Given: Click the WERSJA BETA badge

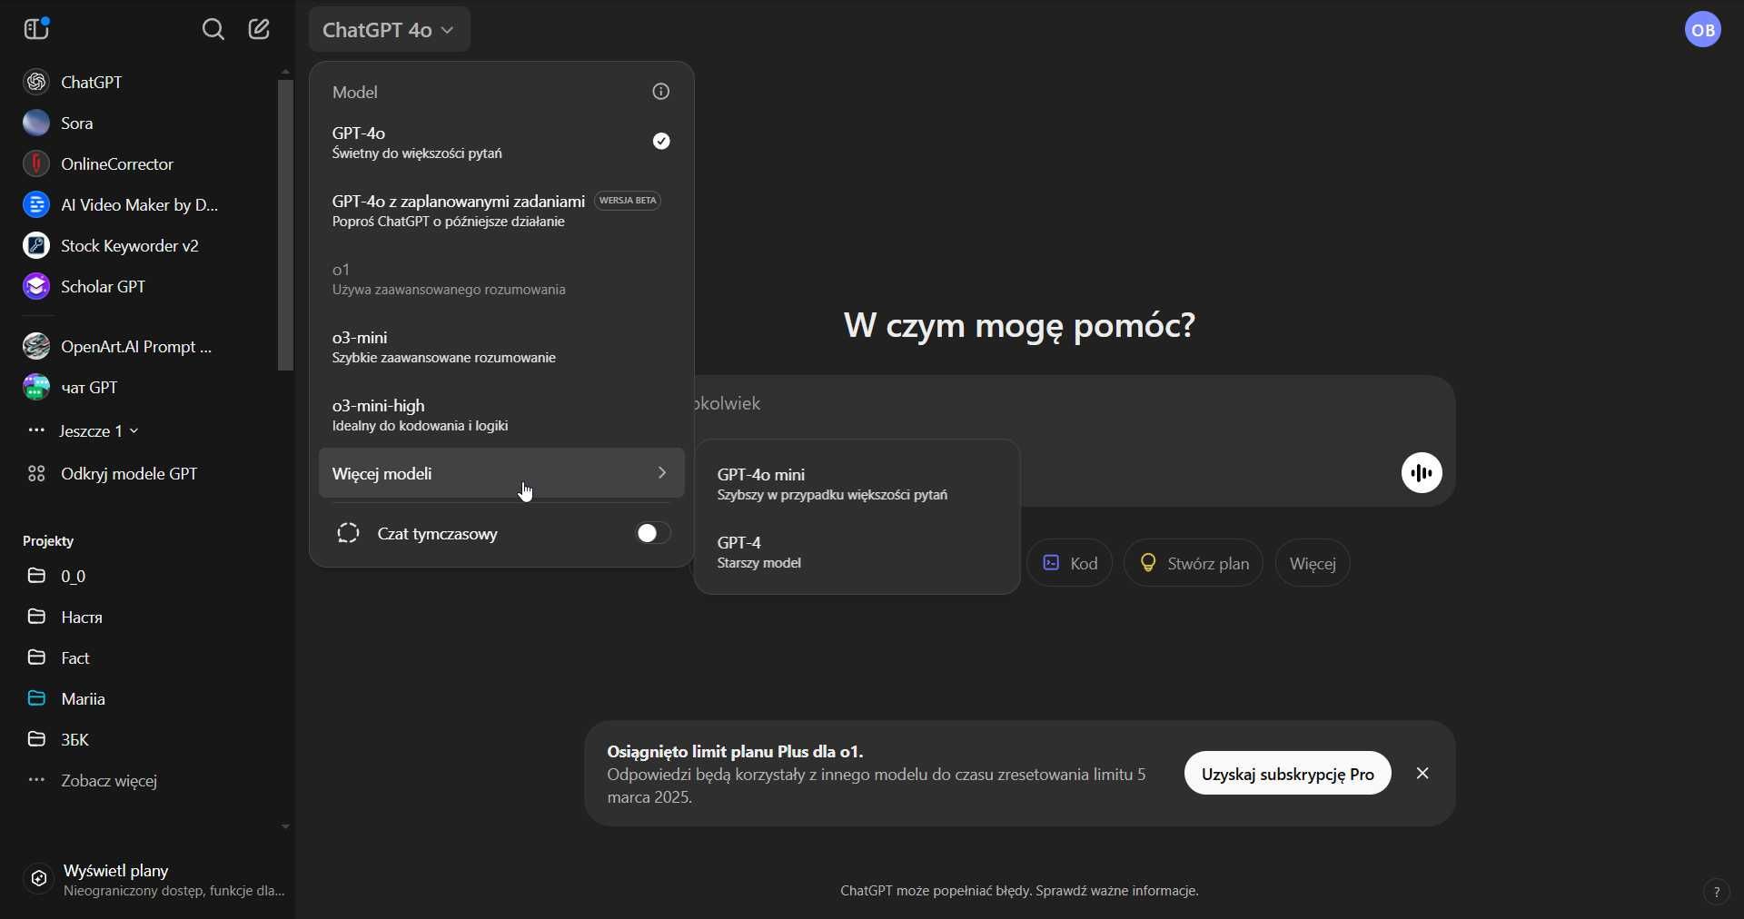Looking at the screenshot, I should click(629, 201).
